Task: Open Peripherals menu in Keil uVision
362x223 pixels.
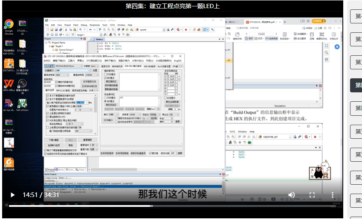Action: tap(95, 25)
